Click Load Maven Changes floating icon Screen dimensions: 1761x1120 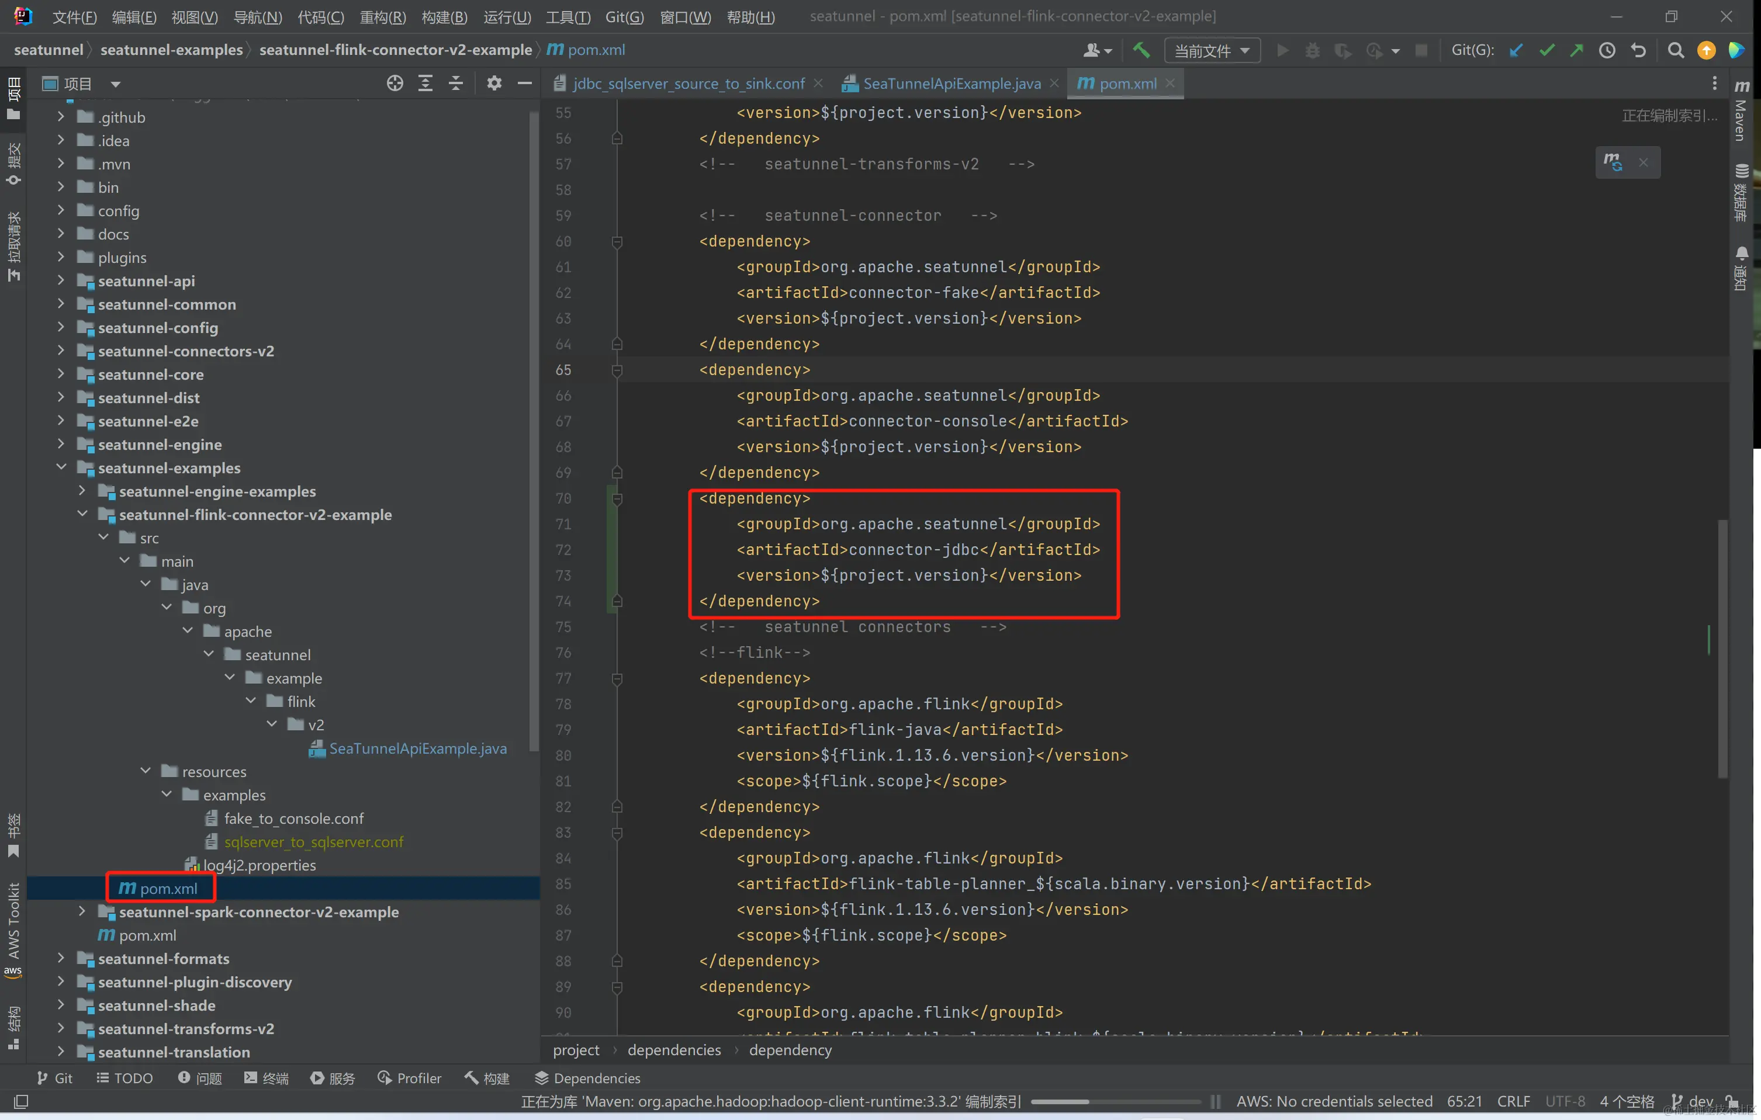tap(1613, 162)
